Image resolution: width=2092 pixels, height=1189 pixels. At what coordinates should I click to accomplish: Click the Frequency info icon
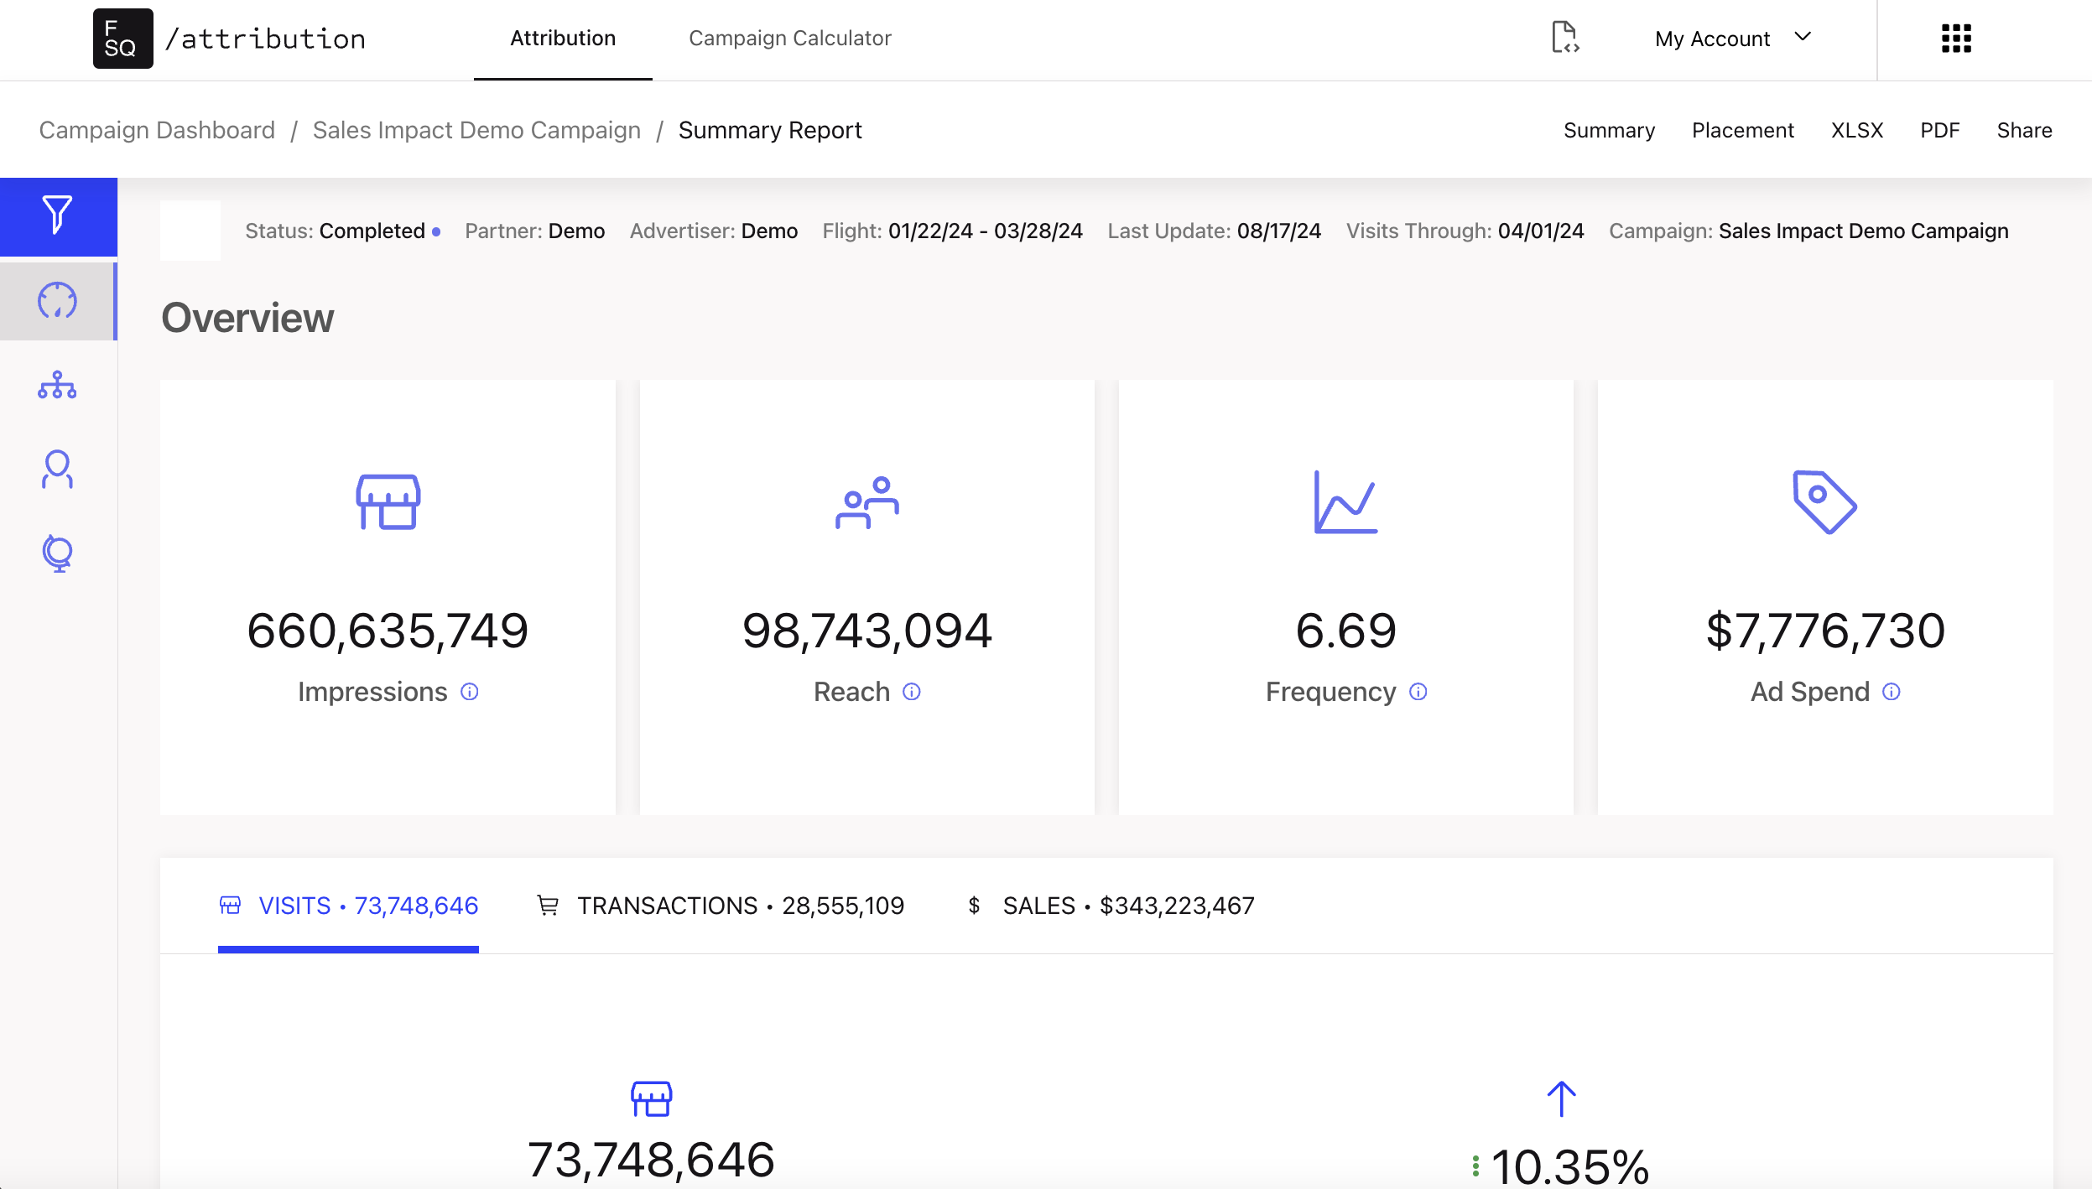[1418, 692]
